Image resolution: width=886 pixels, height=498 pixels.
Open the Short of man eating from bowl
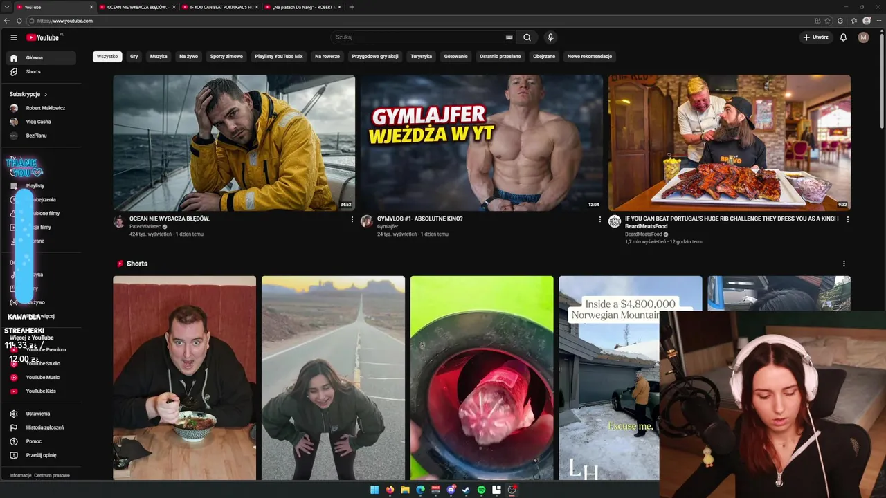point(185,378)
